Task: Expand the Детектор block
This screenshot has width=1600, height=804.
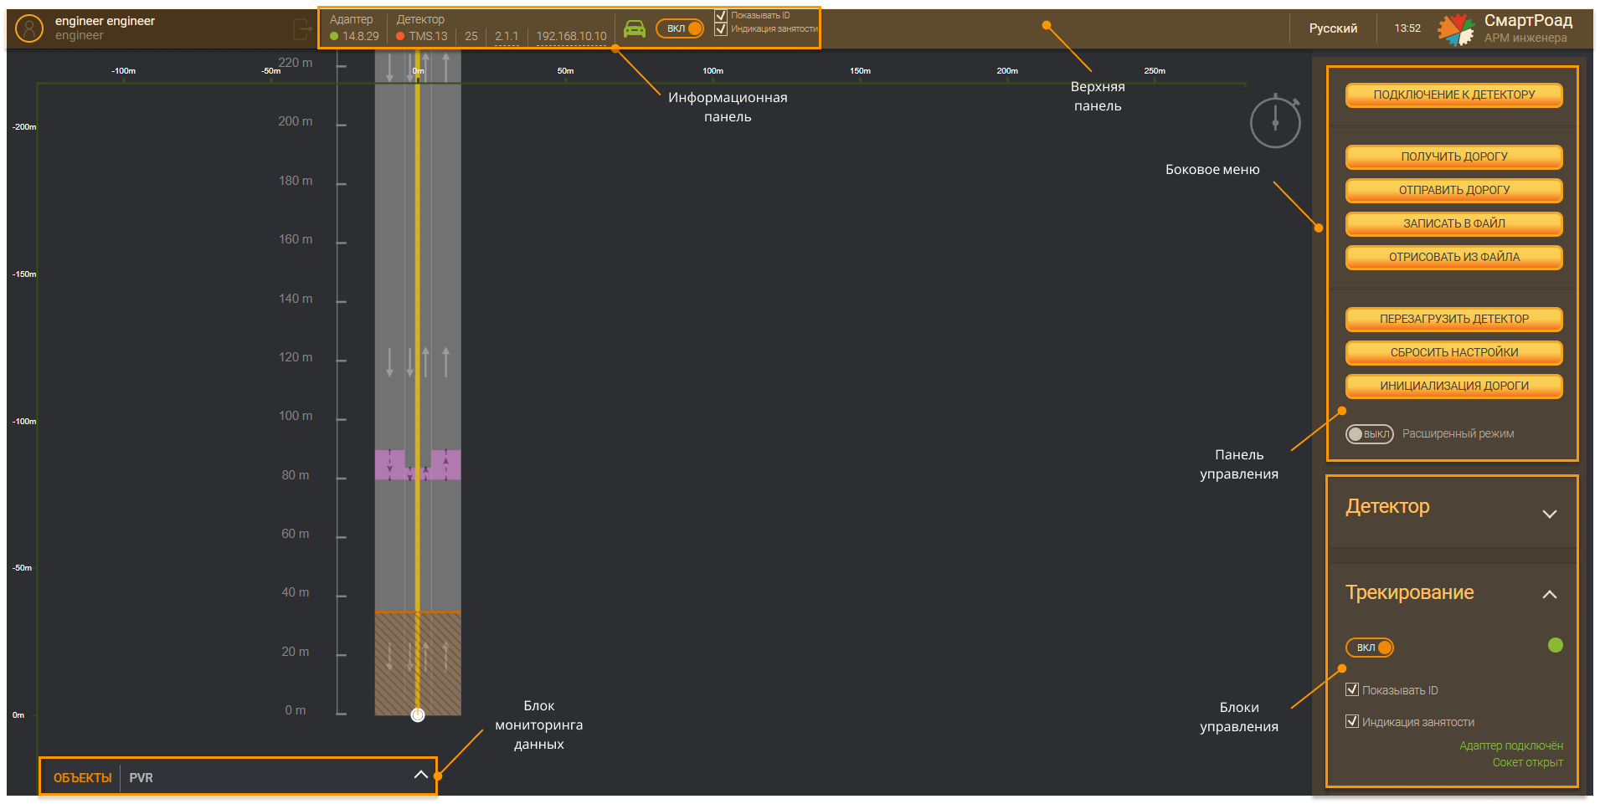Action: (x=1550, y=514)
